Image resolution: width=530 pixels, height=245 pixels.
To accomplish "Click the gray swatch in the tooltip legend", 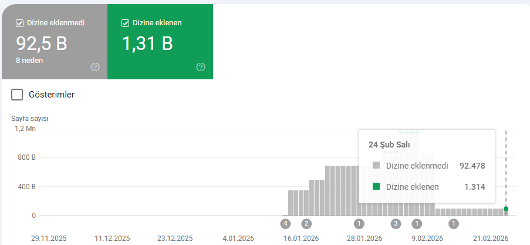I will pos(376,166).
